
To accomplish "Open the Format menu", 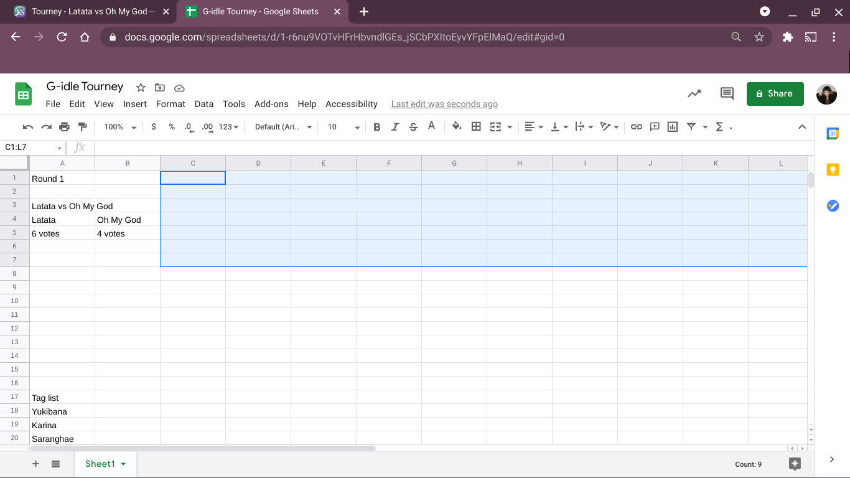I will pyautogui.click(x=170, y=104).
